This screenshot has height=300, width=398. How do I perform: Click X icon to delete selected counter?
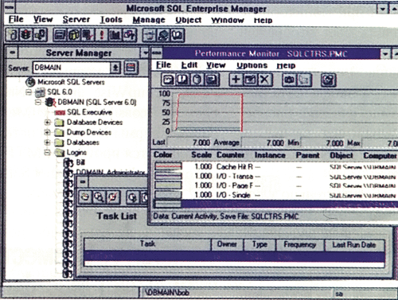tap(264, 80)
